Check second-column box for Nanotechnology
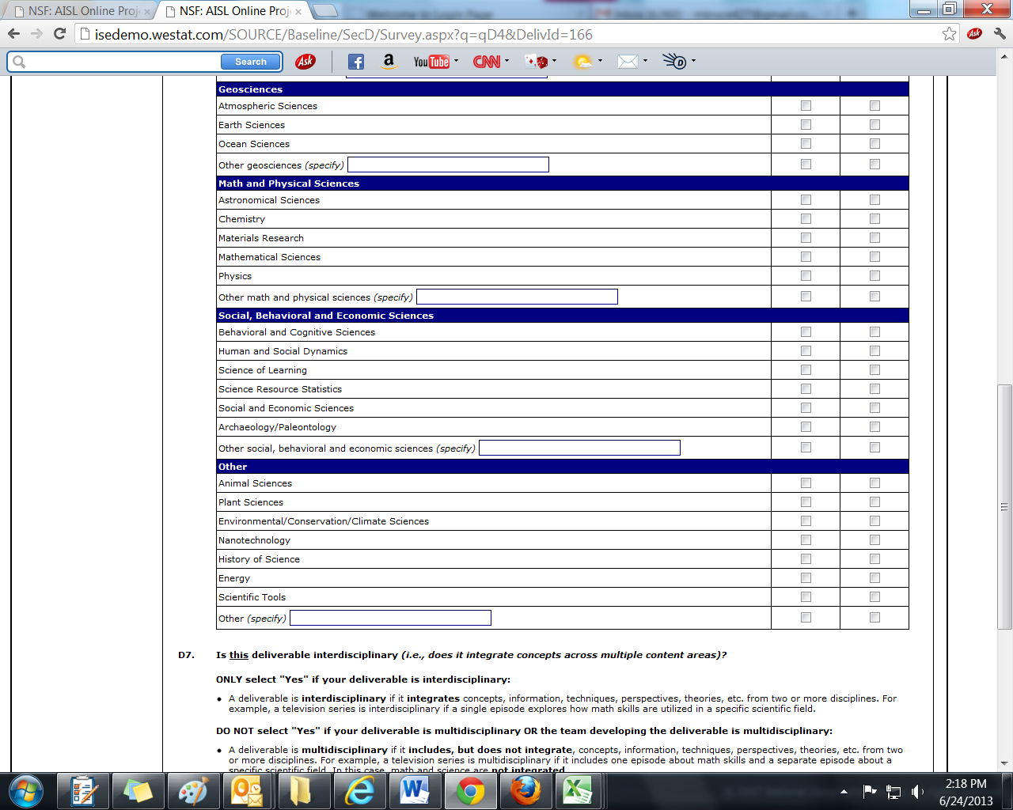The height and width of the screenshot is (810, 1013). click(x=875, y=540)
